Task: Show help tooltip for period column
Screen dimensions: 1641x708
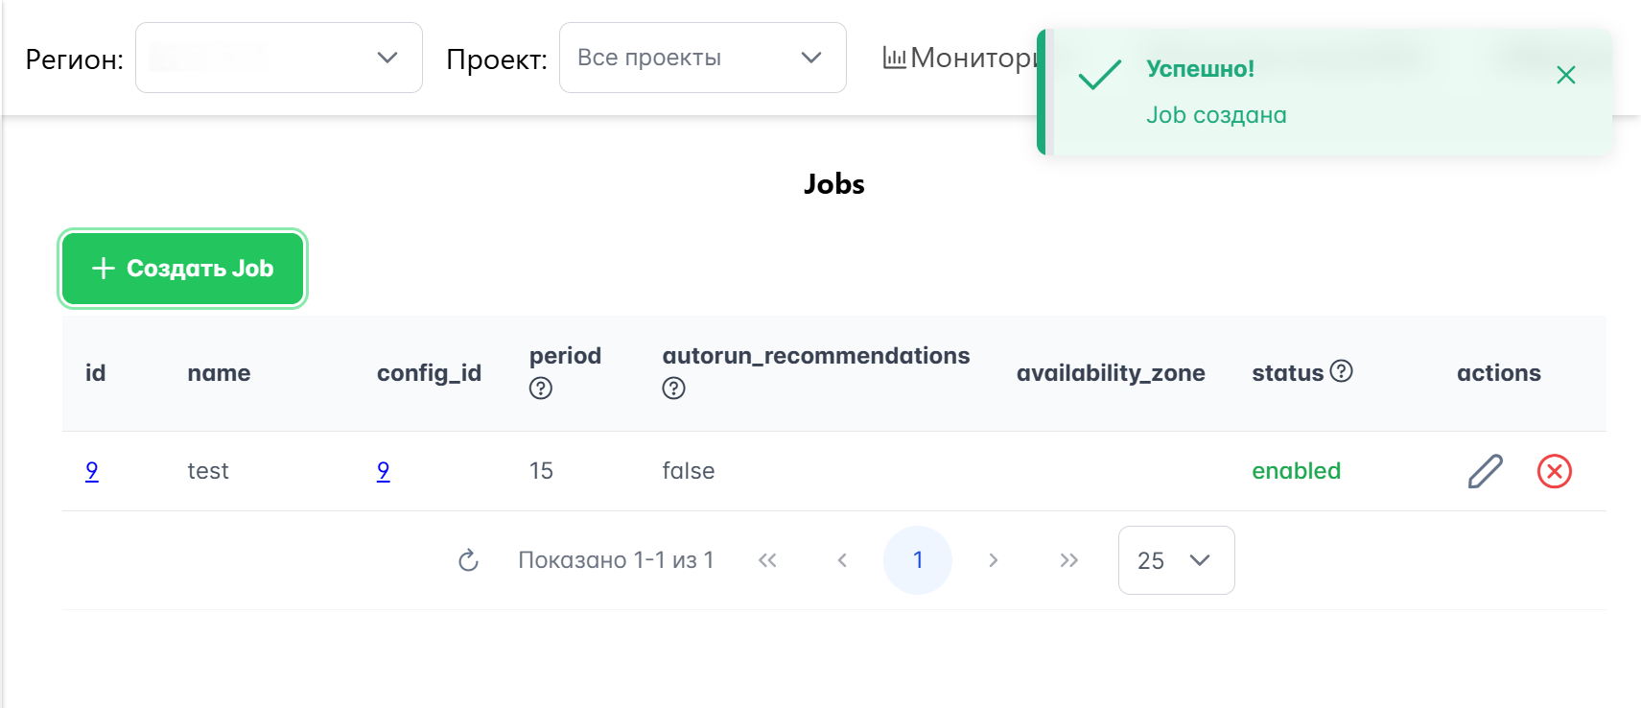Action: 541,389
